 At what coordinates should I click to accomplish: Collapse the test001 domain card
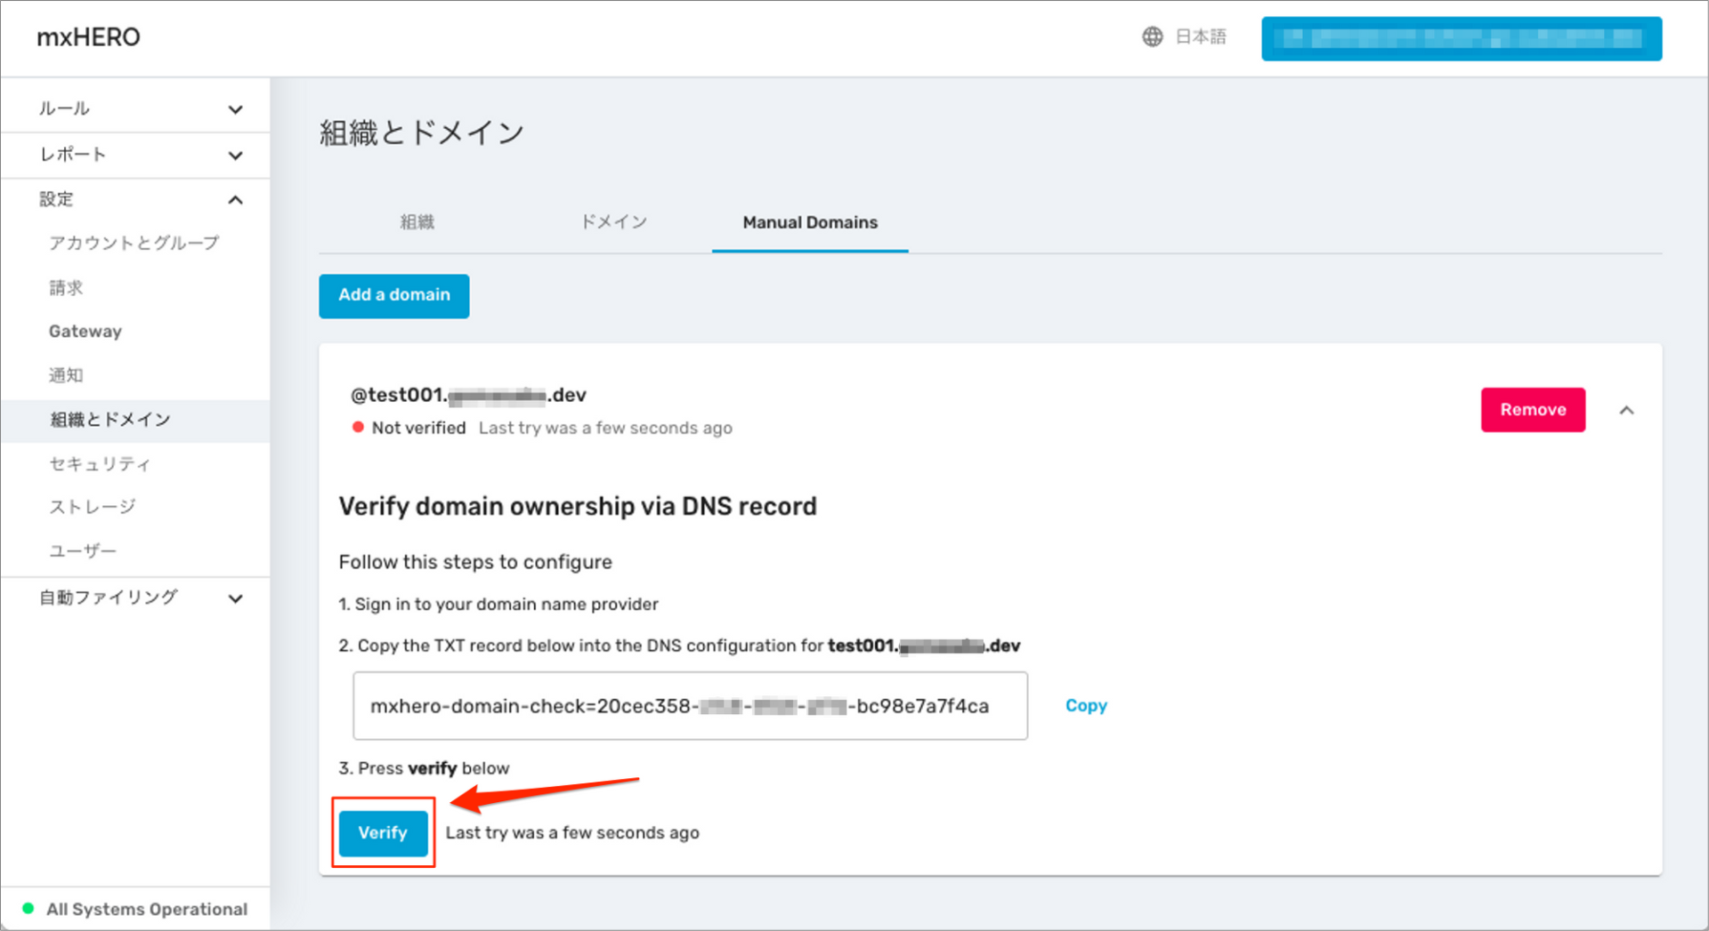(1628, 410)
